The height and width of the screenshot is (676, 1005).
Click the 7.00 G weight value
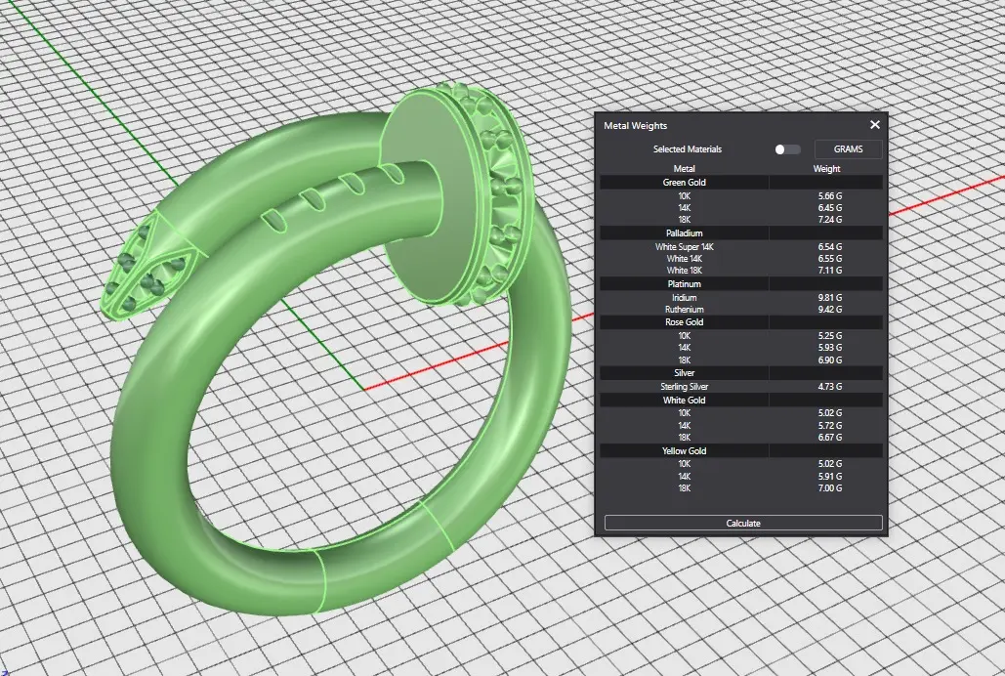coord(830,488)
